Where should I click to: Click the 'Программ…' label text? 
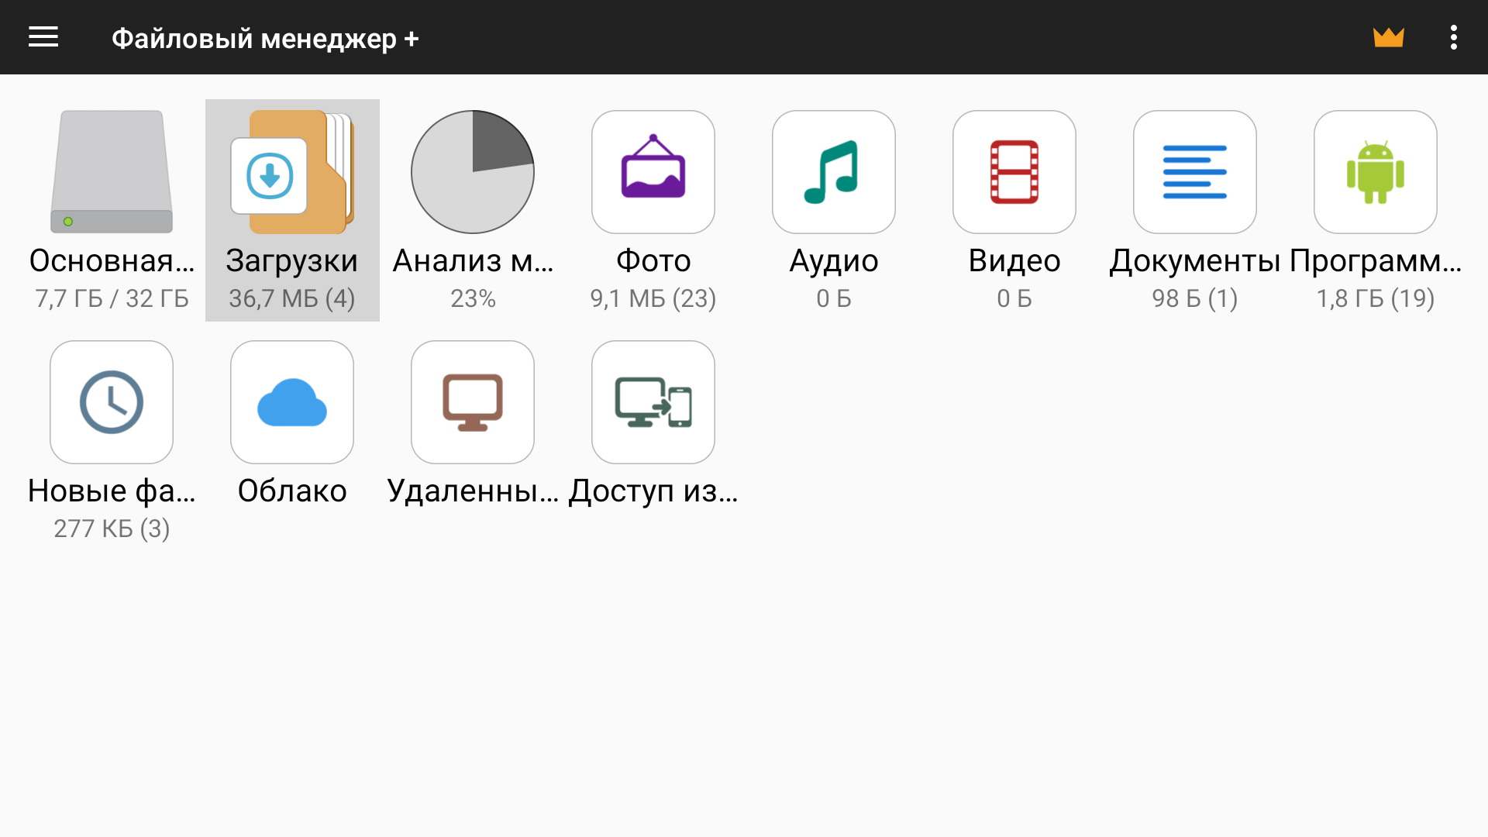1376,261
